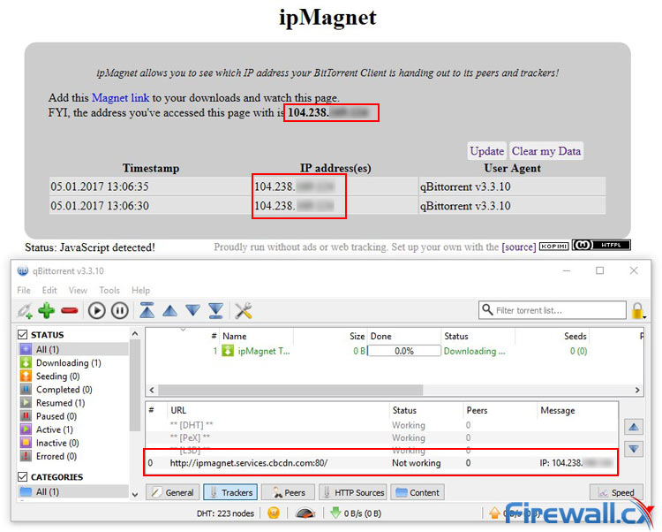Open the Edit menu
The image size is (662, 532).
click(49, 290)
